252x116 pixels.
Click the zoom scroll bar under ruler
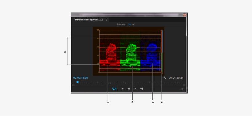click(x=128, y=85)
